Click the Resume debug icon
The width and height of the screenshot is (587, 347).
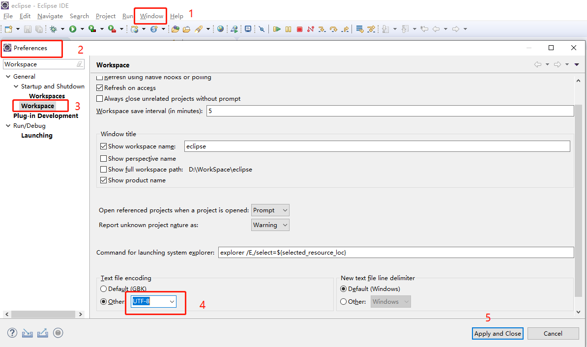click(277, 29)
